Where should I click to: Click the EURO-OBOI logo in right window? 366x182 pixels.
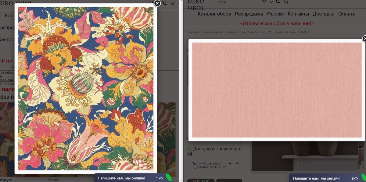click(197, 4)
